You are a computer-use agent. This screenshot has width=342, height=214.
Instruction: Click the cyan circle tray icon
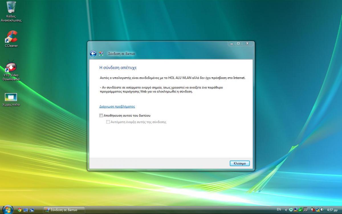point(291,210)
